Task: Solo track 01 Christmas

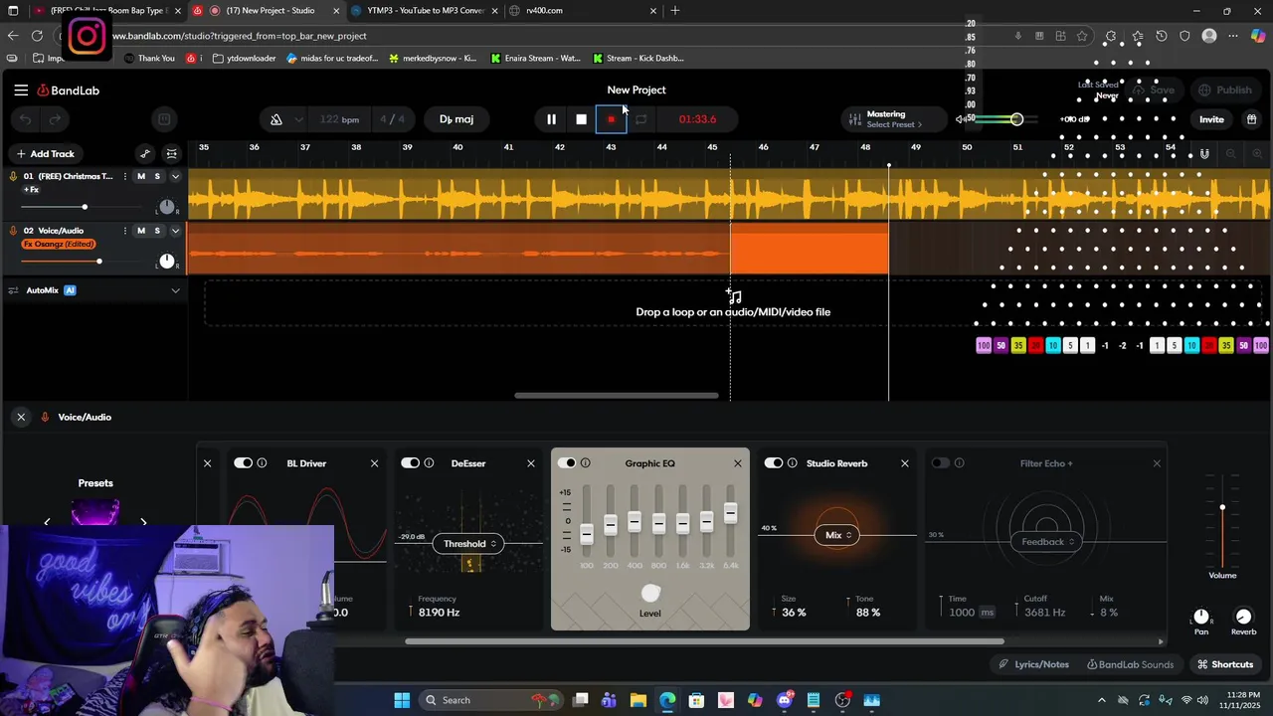Action: (x=157, y=176)
